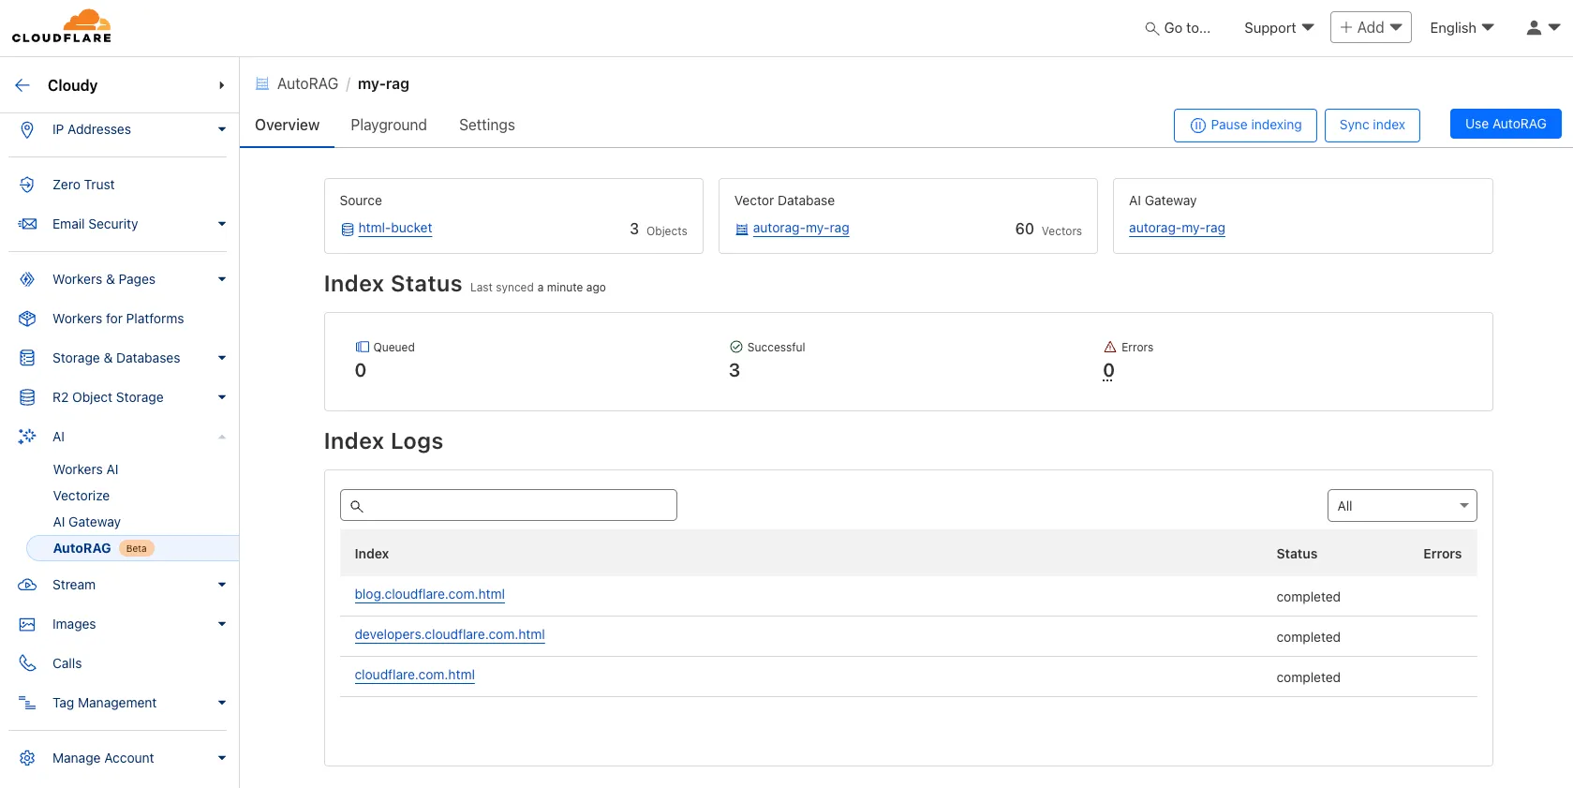Collapse the AI sidebar section

[x=222, y=437]
